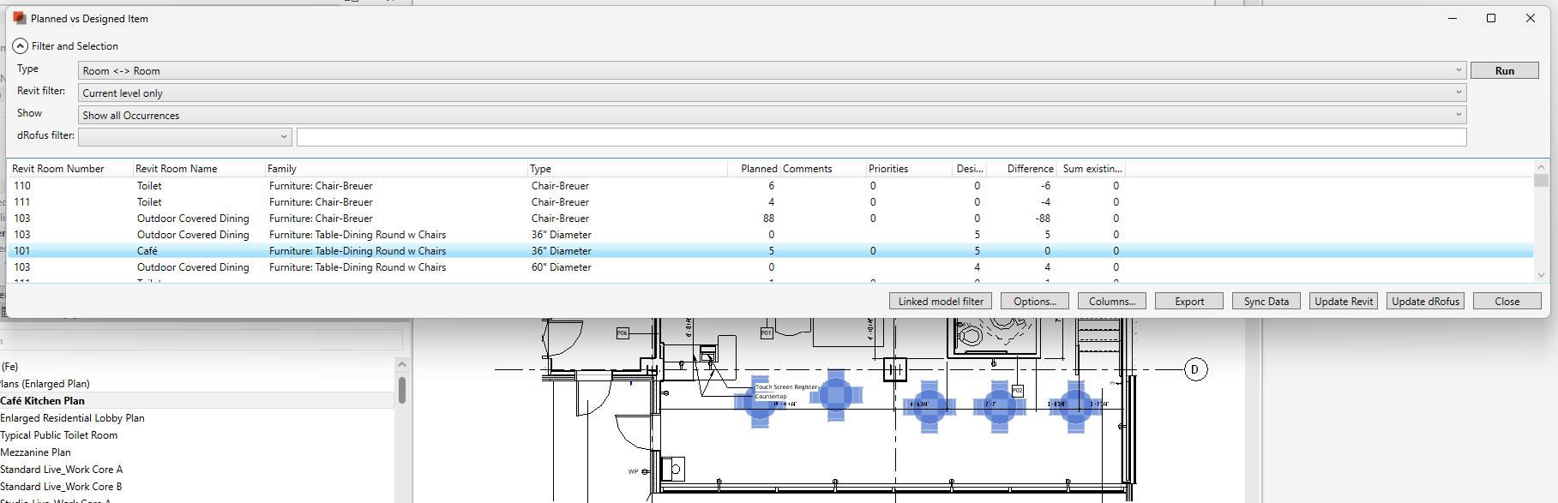Image resolution: width=1558 pixels, height=503 pixels.
Task: Expand the Show all Occurrences dropdown
Action: pyautogui.click(x=772, y=115)
